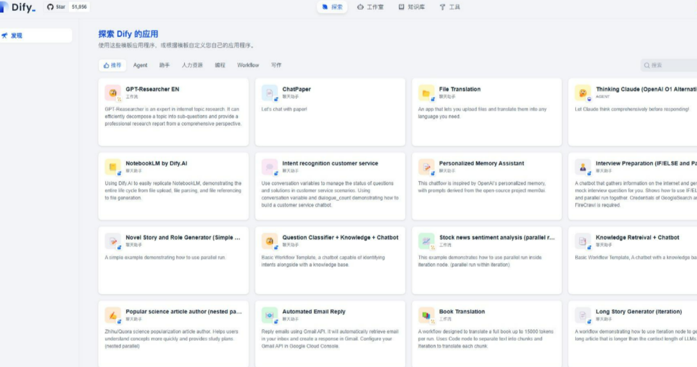Viewport: 697px width, 367px height.
Task: Open the GitHub Star link
Action: pyautogui.click(x=56, y=7)
